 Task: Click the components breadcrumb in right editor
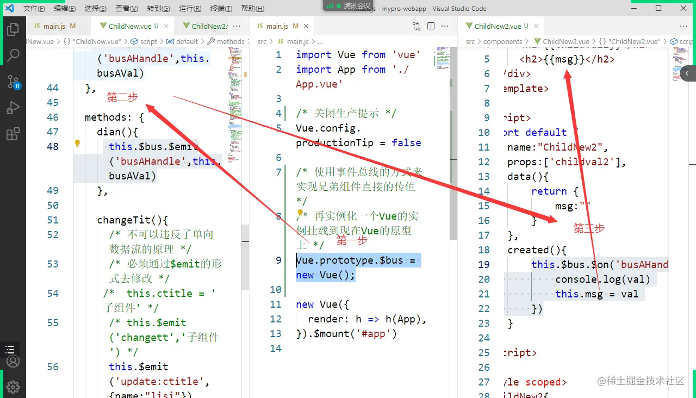[503, 41]
